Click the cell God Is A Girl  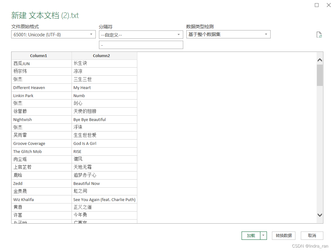(x=104, y=143)
